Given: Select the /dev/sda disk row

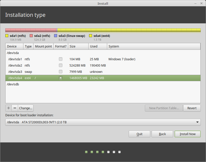Looking at the screenshot, I should tap(103, 53).
